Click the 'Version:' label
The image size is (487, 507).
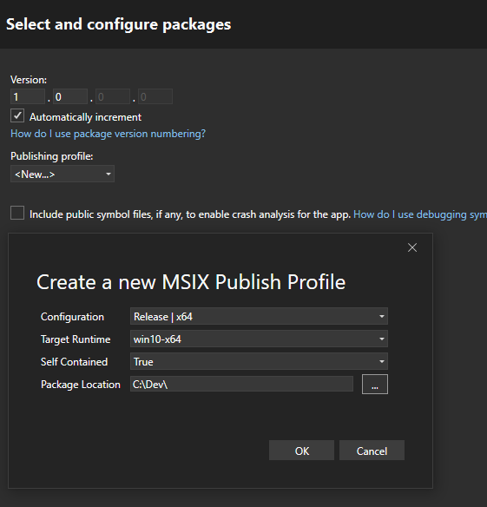(29, 80)
